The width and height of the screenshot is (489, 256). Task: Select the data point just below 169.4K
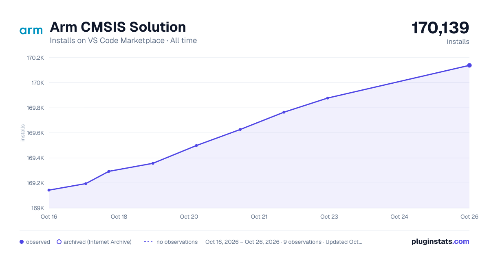[x=153, y=163]
